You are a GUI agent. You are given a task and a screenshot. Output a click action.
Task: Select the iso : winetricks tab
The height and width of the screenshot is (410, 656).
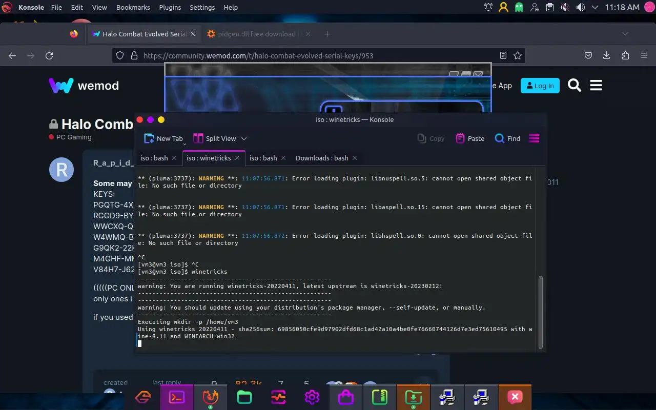[209, 158]
